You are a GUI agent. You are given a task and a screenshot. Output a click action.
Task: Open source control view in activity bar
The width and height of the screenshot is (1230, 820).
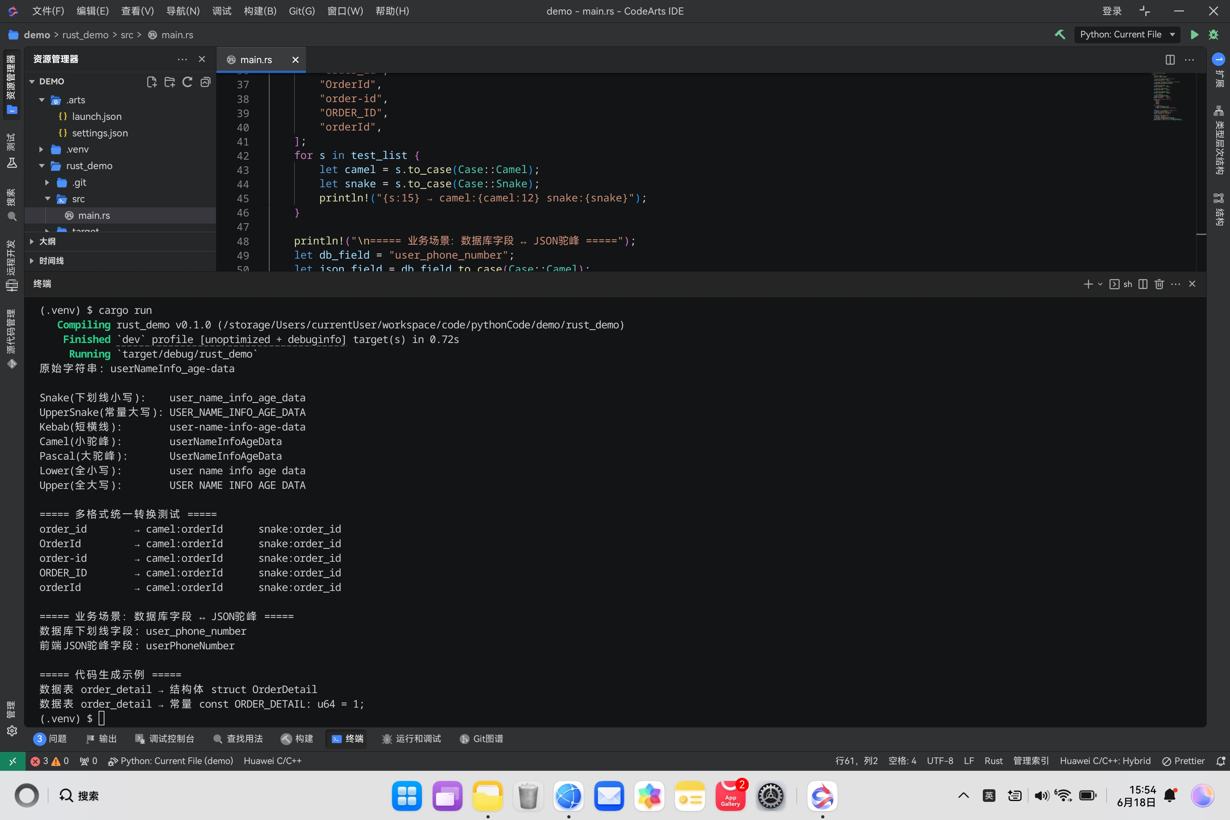(11, 339)
